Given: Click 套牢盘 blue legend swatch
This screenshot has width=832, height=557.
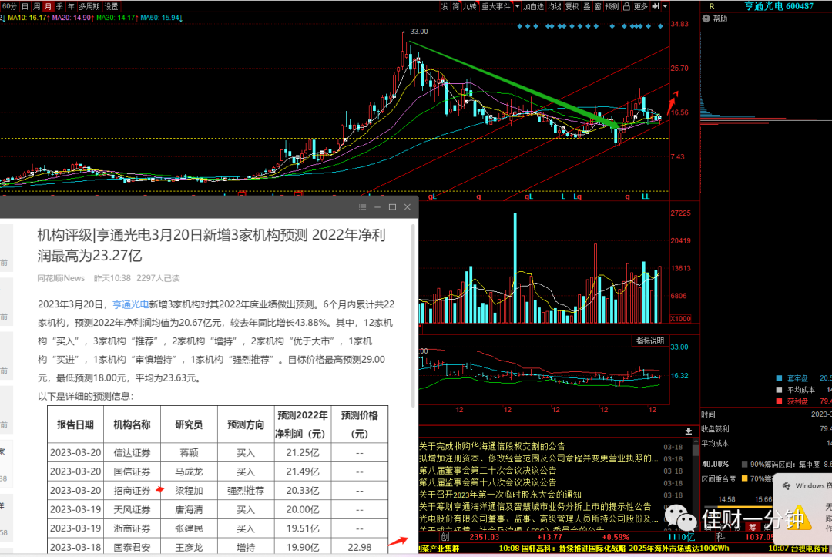Looking at the screenshot, I should pyautogui.click(x=779, y=378).
